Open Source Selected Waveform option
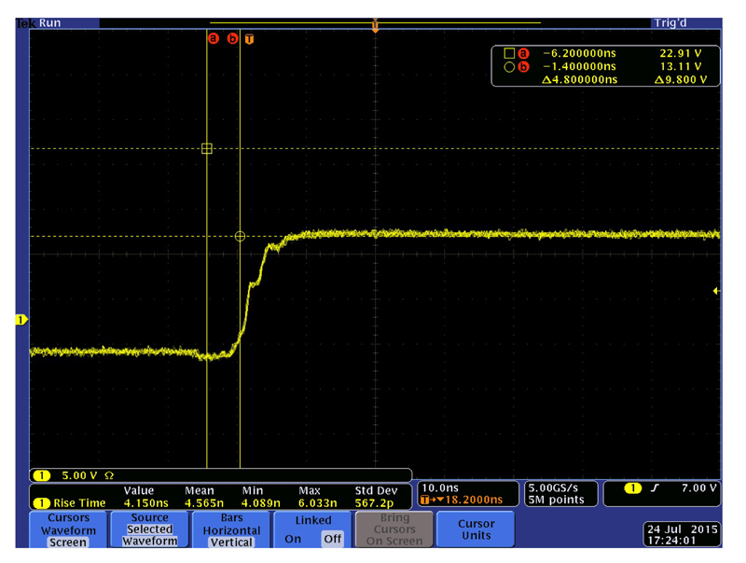746x563 pixels. [x=149, y=529]
